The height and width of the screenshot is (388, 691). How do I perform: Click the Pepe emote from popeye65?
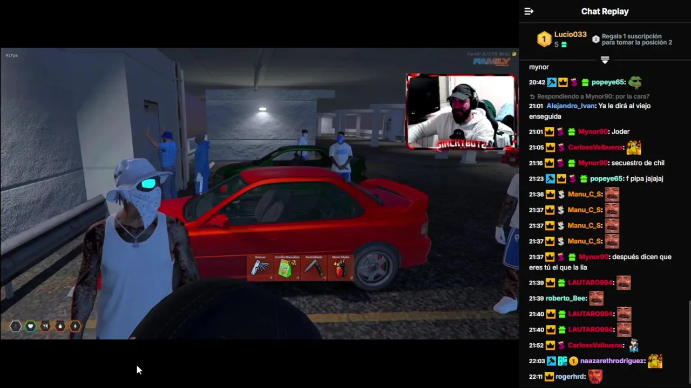click(635, 82)
